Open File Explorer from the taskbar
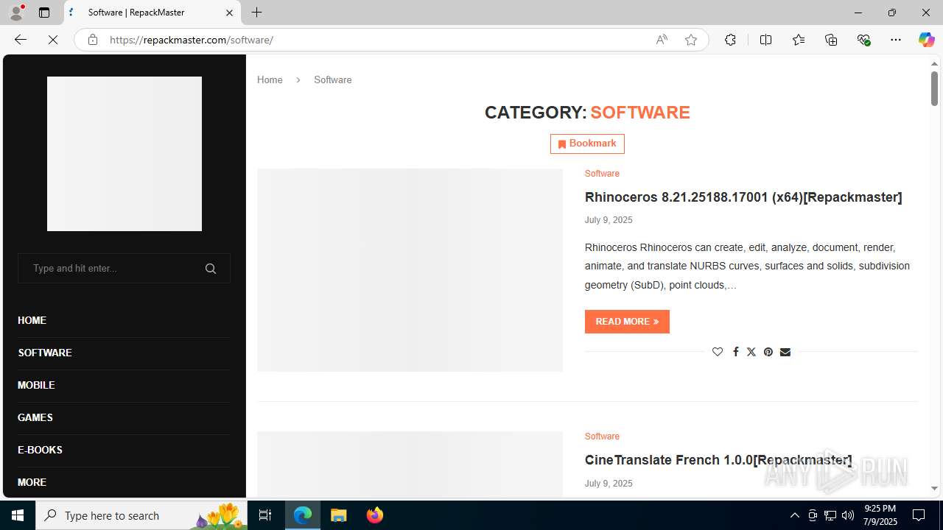This screenshot has width=943, height=530. tap(339, 515)
